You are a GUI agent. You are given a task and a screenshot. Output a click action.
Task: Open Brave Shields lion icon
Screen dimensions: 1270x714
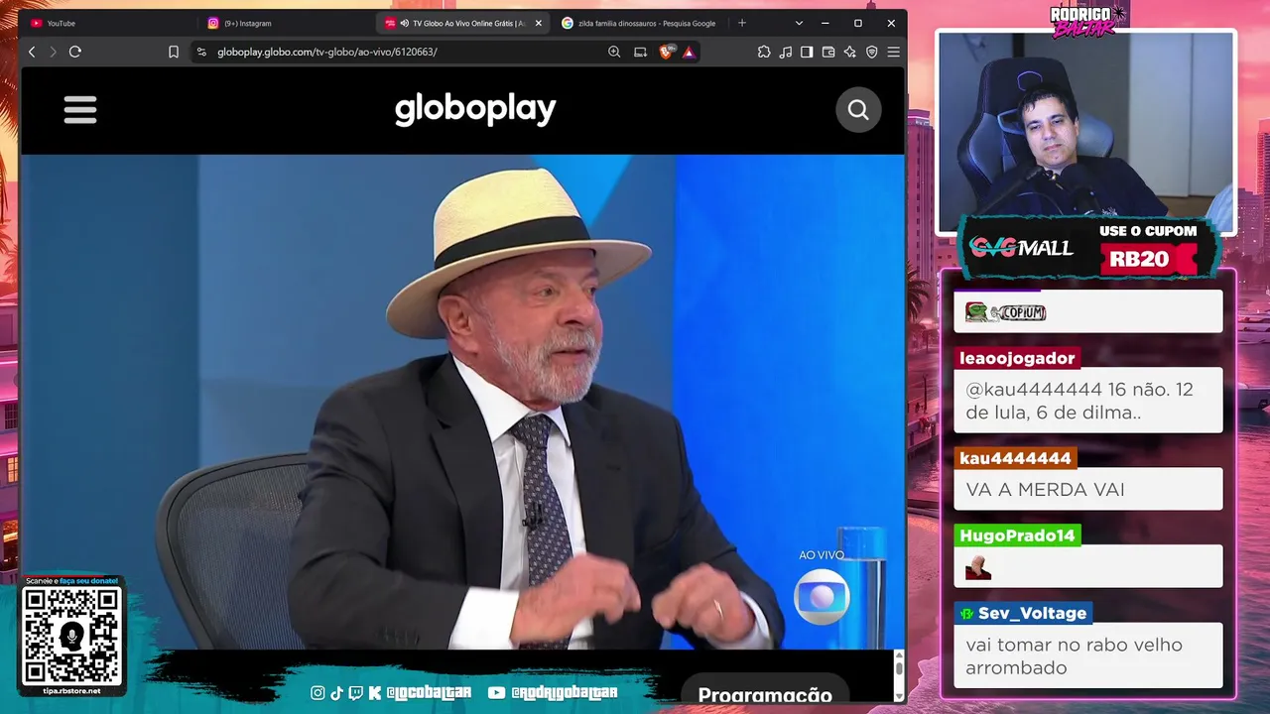[x=666, y=52]
